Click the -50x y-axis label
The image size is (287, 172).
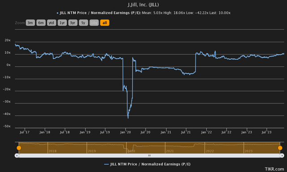pyautogui.click(x=7, y=126)
